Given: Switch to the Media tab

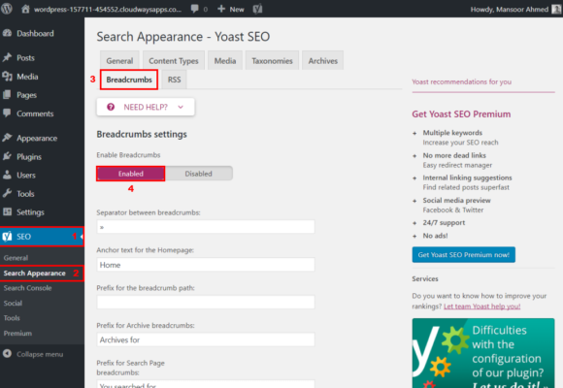Looking at the screenshot, I should click(x=225, y=61).
